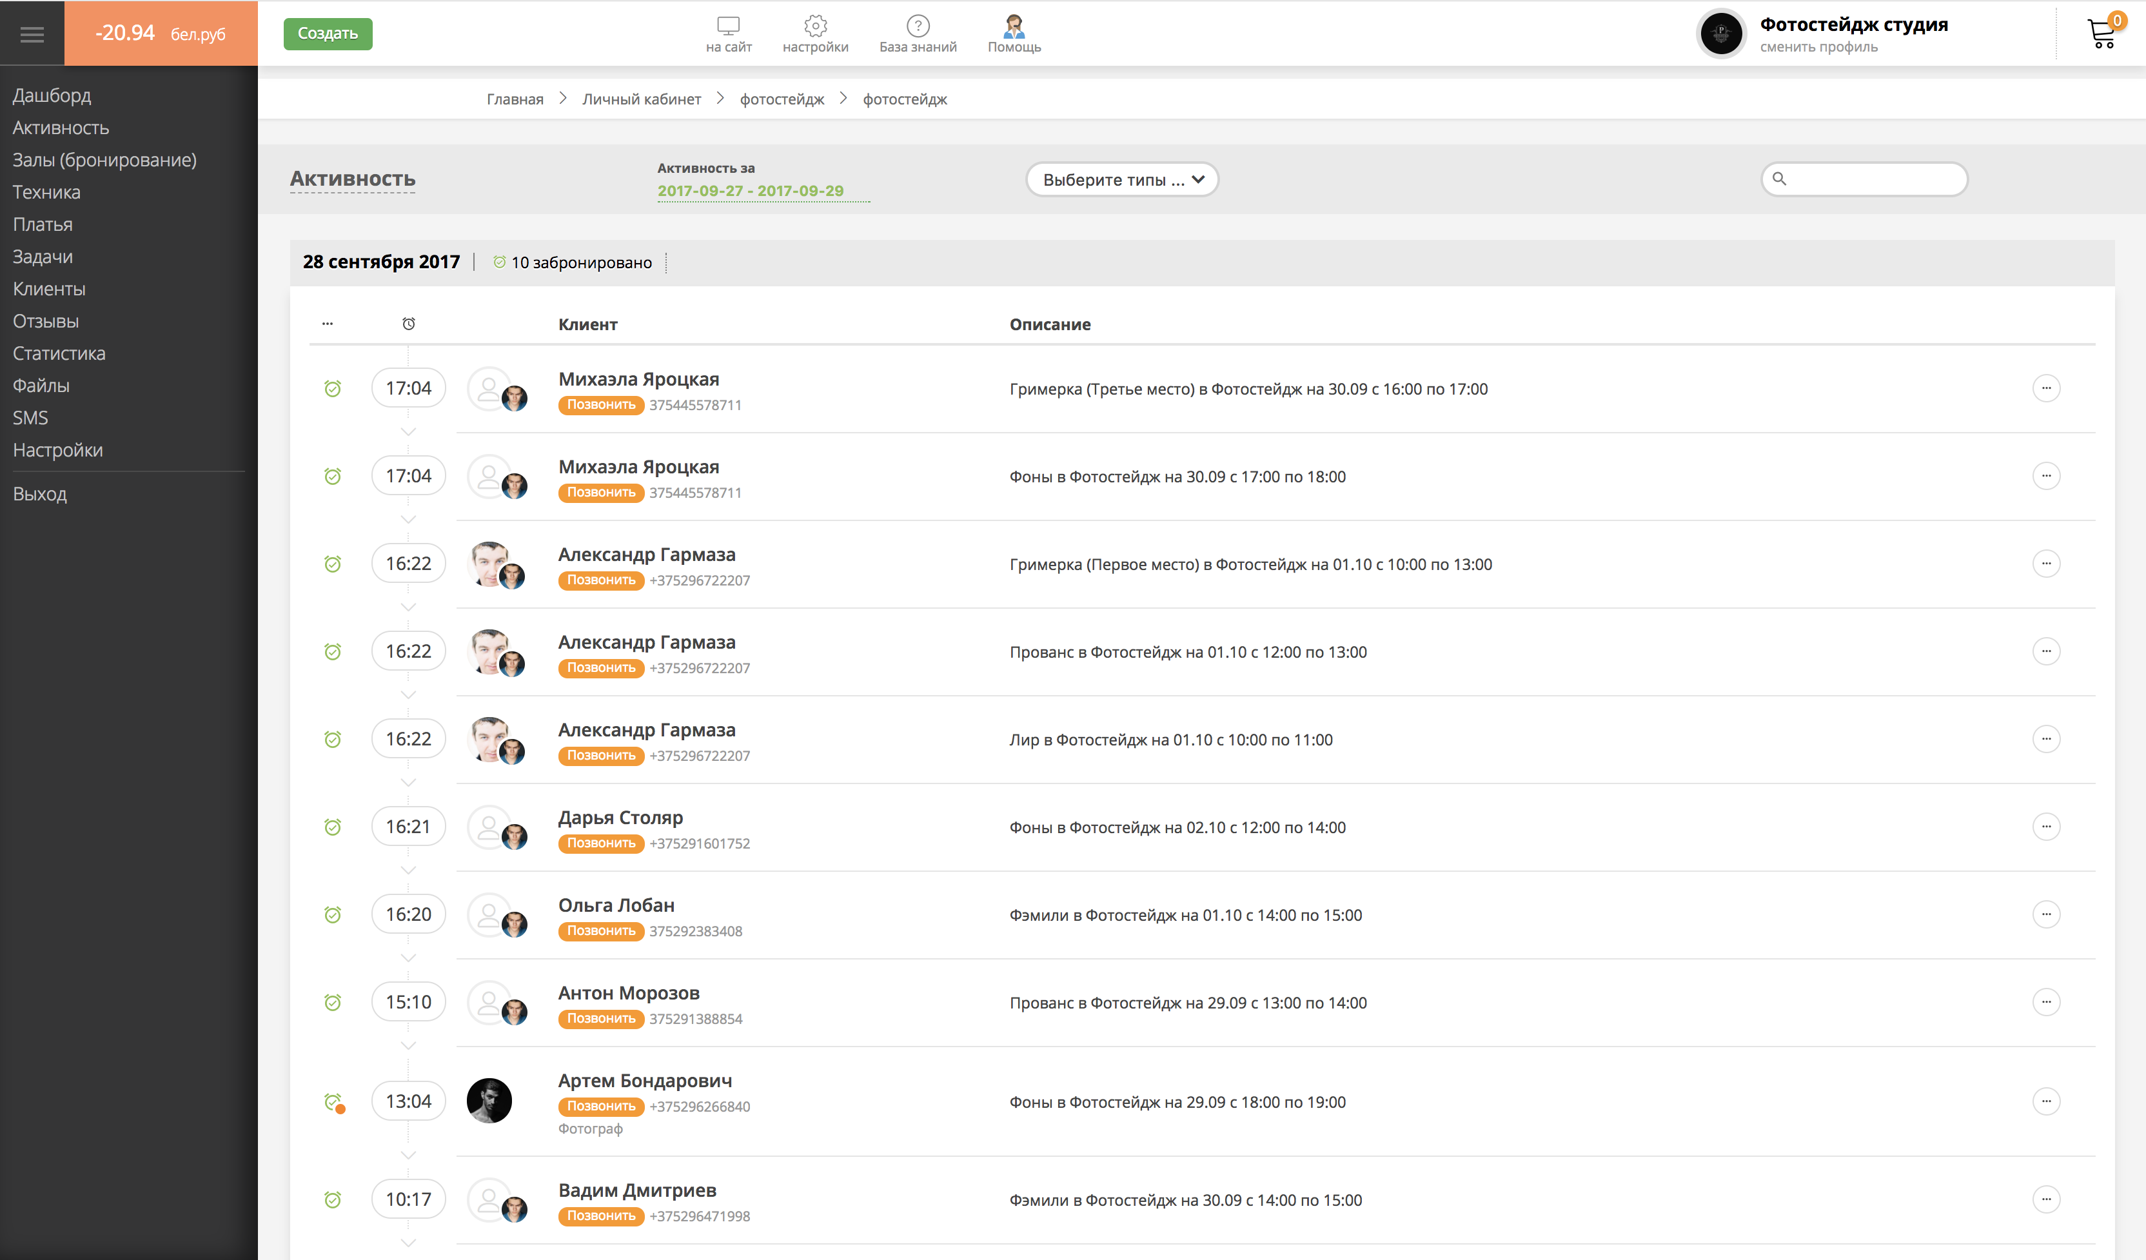2146x1260 pixels.
Task: Open the shopping cart icon
Action: point(2101,34)
